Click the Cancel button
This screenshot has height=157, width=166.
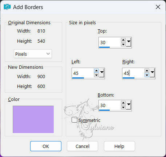point(82,146)
